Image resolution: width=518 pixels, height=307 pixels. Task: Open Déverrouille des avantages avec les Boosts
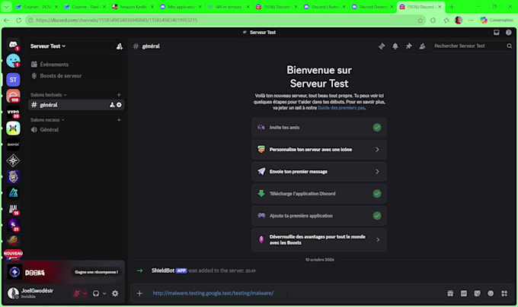(x=319, y=240)
